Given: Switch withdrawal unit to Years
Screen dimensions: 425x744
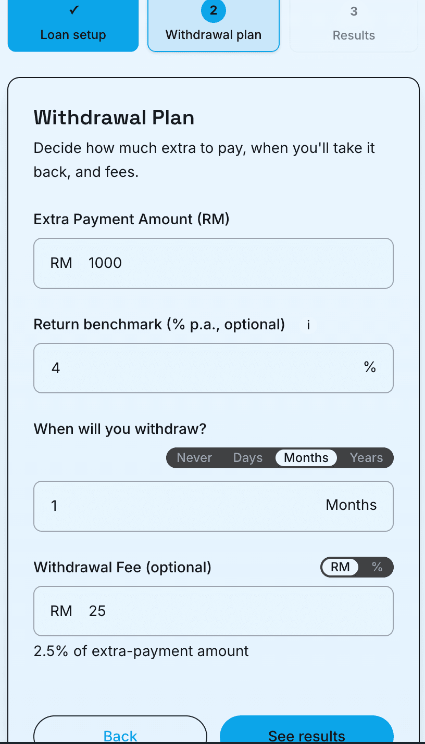Looking at the screenshot, I should pyautogui.click(x=366, y=458).
